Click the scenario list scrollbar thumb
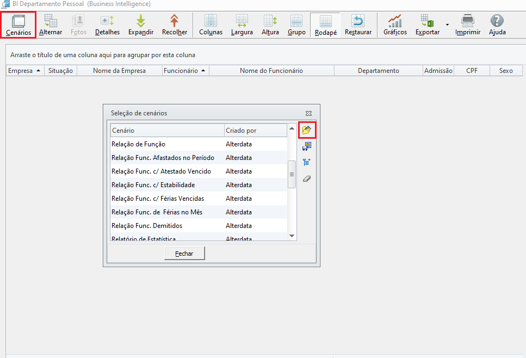The image size is (526, 358). click(292, 174)
